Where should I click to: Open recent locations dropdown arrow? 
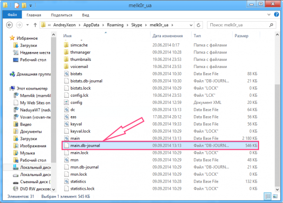click(27, 25)
